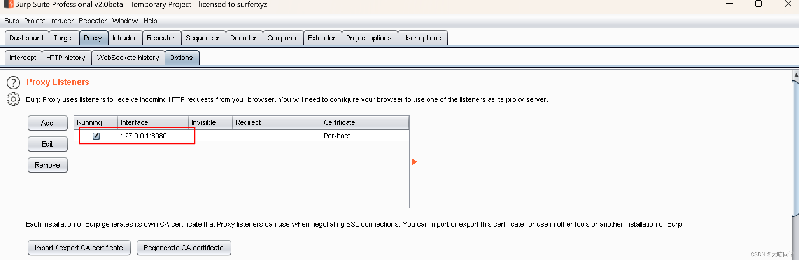Switch to the Intruder tool tab
The height and width of the screenshot is (260, 799).
124,38
